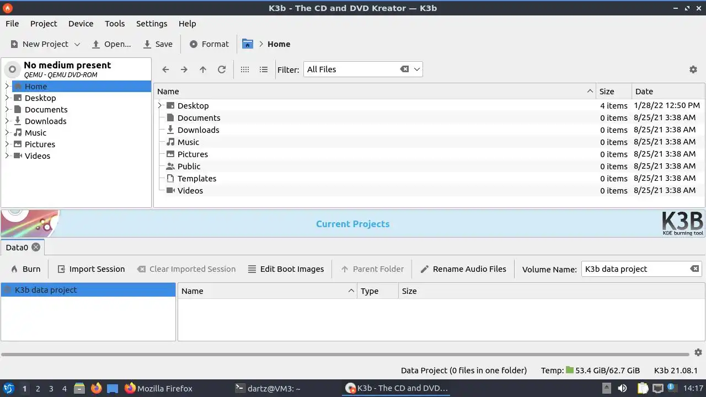Click the network tray icon
This screenshot has width=706, height=397.
[658, 388]
